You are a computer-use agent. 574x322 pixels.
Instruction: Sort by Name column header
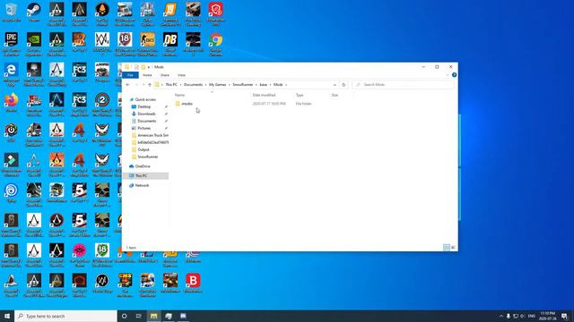[x=179, y=95]
